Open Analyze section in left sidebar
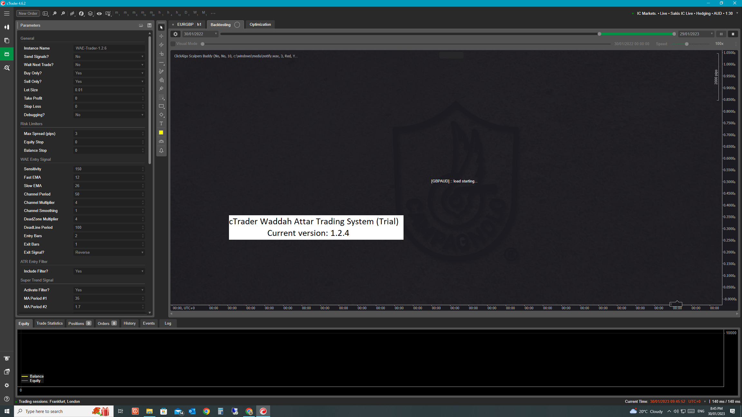Image resolution: width=742 pixels, height=417 pixels. click(7, 68)
